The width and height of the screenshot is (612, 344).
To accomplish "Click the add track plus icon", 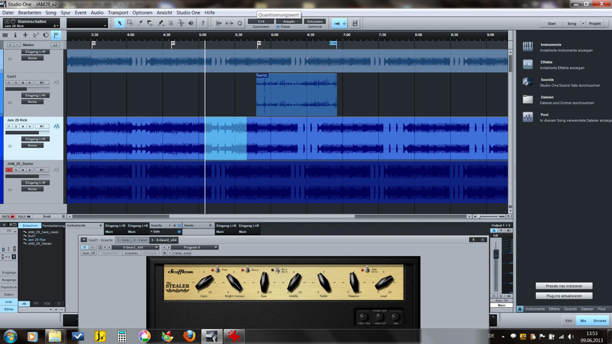I will tap(25, 35).
